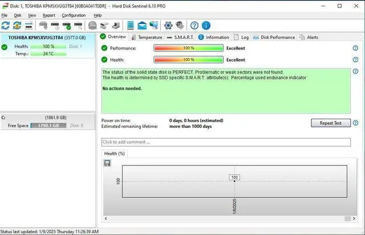Open the Configuration menu
365x235 pixels.
coord(74,15)
